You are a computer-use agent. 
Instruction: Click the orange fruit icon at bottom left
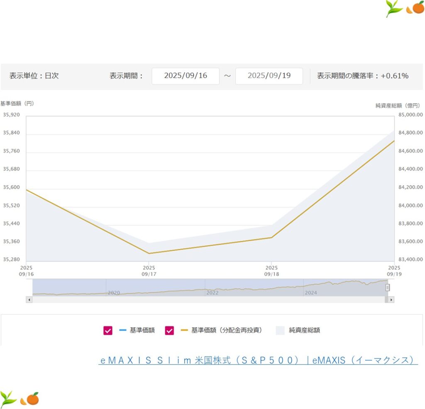[x=31, y=399]
